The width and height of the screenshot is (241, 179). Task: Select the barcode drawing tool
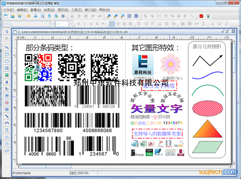(x=7, y=96)
